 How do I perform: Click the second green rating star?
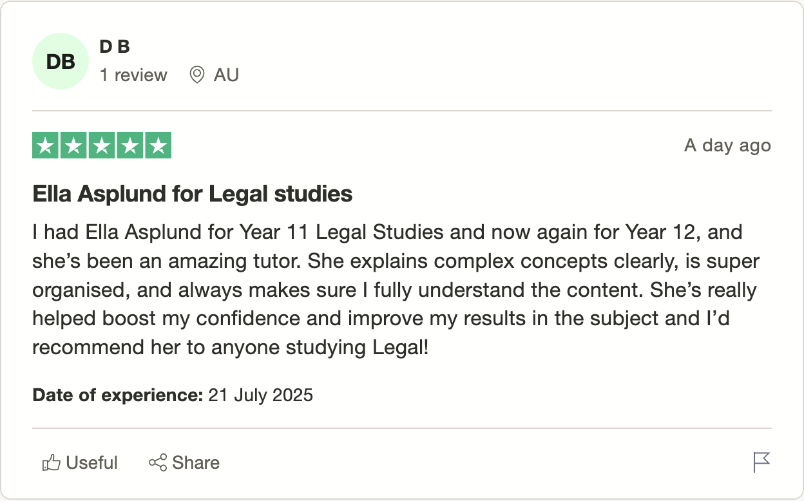coord(73,145)
